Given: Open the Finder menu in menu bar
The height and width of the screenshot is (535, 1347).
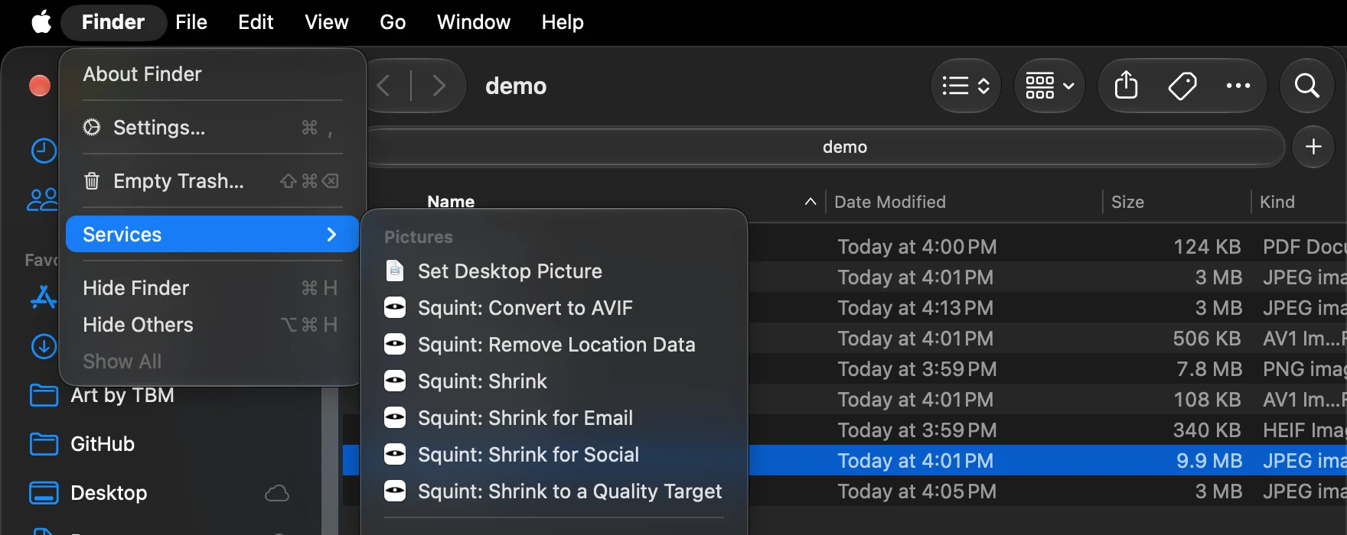Looking at the screenshot, I should click(x=113, y=22).
